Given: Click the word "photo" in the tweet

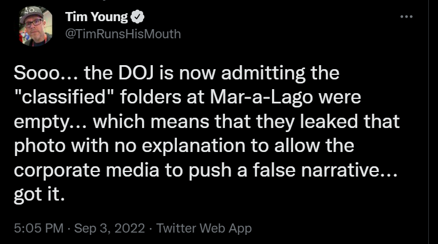Looking at the screenshot, I should pyautogui.click(x=35, y=146).
